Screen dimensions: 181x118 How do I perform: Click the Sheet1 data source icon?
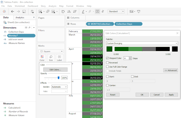point(5,22)
